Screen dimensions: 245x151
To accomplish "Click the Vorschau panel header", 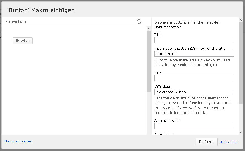I will [x=16, y=22].
